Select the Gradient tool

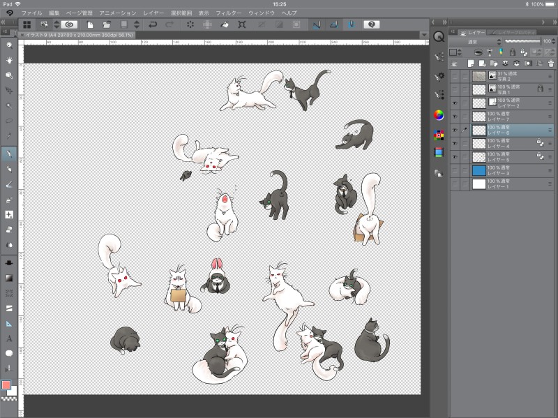[9, 278]
